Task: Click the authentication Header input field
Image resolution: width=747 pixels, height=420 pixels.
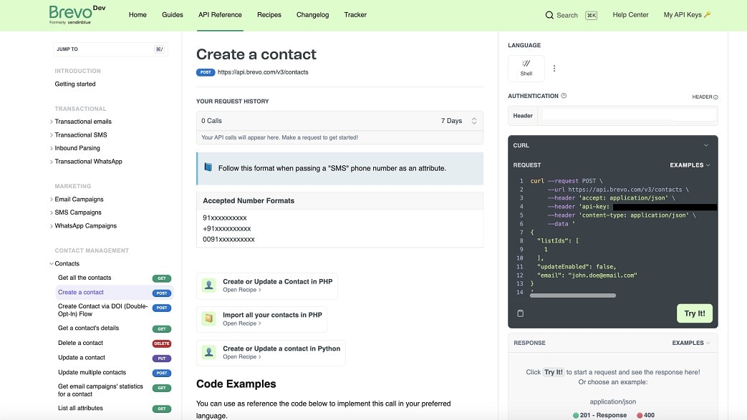Action: tap(627, 116)
